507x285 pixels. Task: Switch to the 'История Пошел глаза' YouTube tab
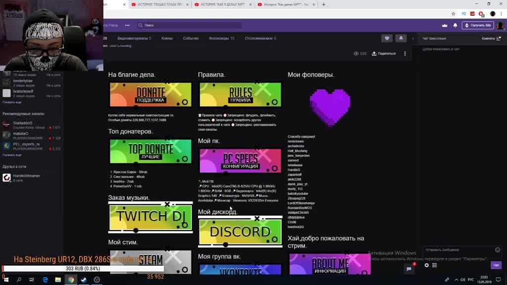click(160, 4)
